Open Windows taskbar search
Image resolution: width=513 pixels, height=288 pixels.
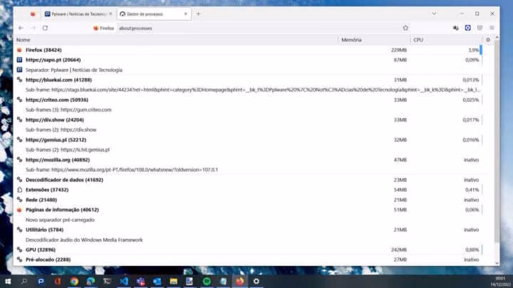click(x=24, y=281)
